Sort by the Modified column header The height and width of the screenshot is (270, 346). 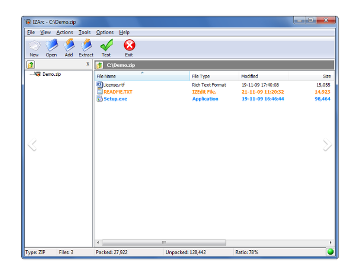264,76
